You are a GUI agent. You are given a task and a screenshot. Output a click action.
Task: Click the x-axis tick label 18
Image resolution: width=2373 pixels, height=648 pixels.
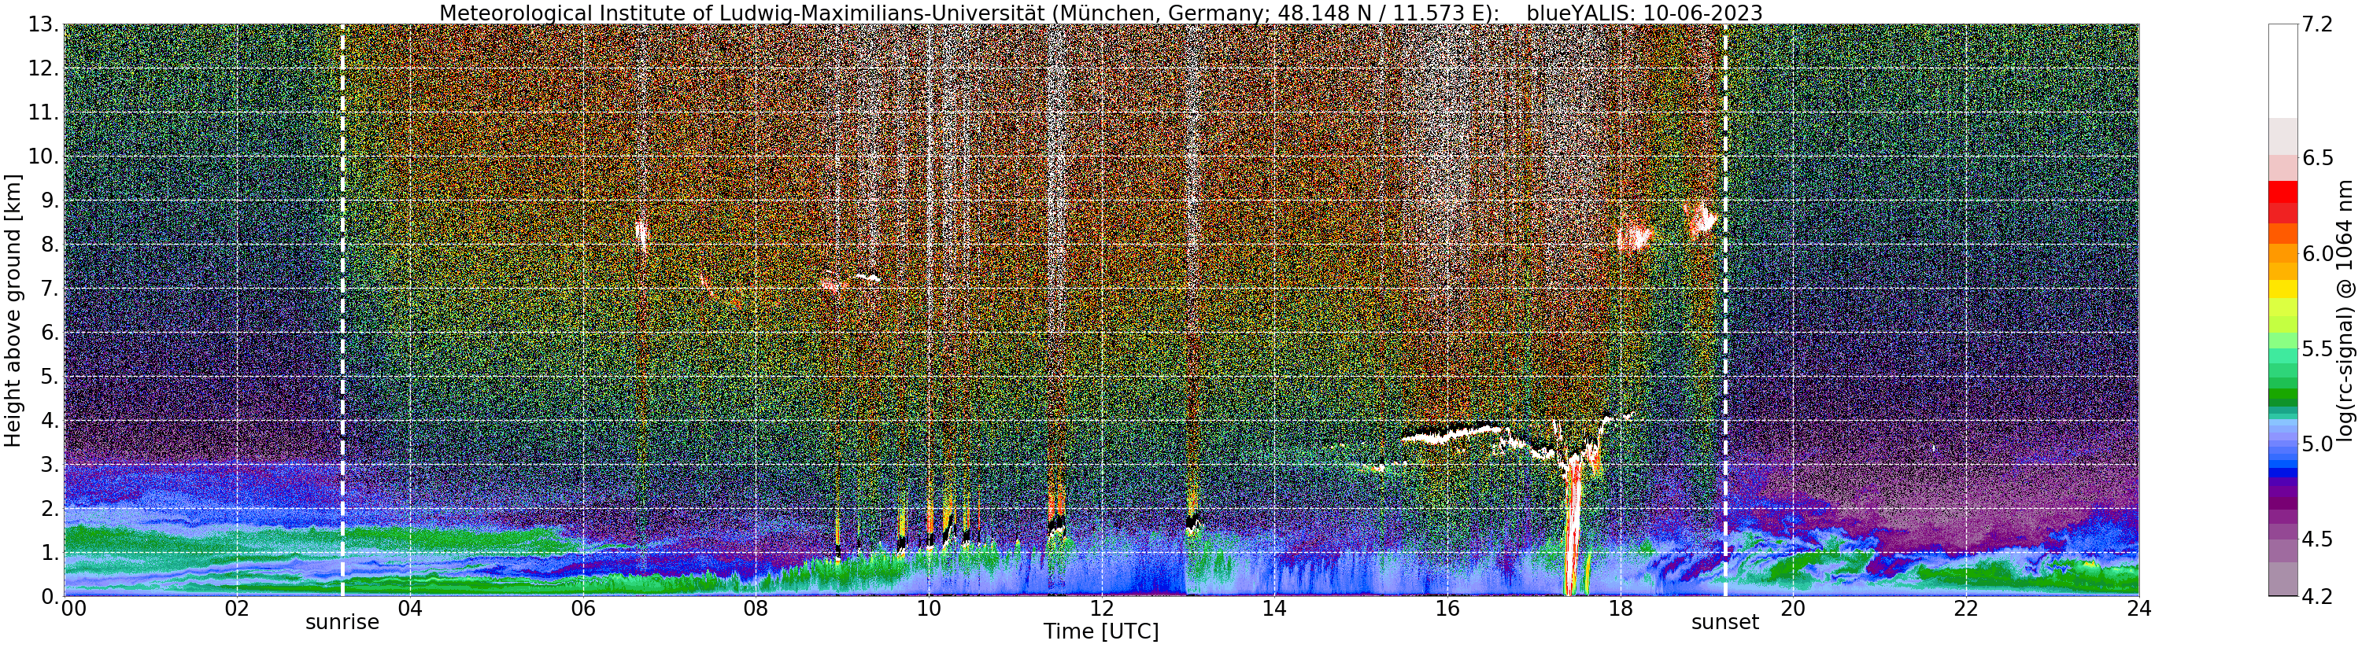click(1621, 609)
